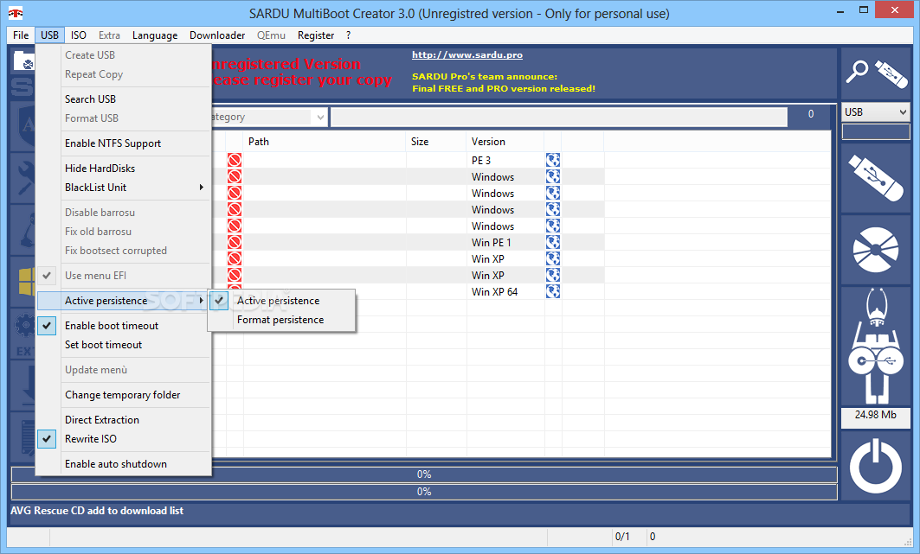Select Enable auto shutdown
This screenshot has height=554, width=920.
point(116,464)
